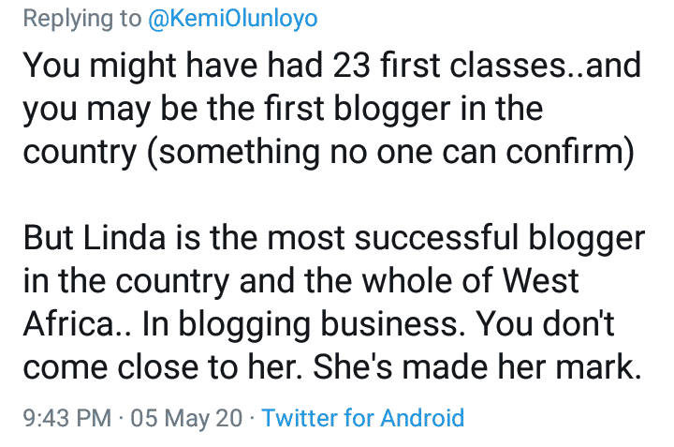Click the word 'Android' in the source link
The image size is (674, 447).
click(x=422, y=418)
